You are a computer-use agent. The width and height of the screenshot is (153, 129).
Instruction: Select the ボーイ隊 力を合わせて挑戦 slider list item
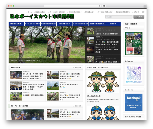[x=103, y=59]
